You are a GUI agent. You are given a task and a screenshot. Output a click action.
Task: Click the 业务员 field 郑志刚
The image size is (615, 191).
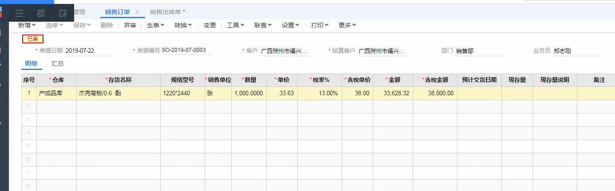[577, 51]
